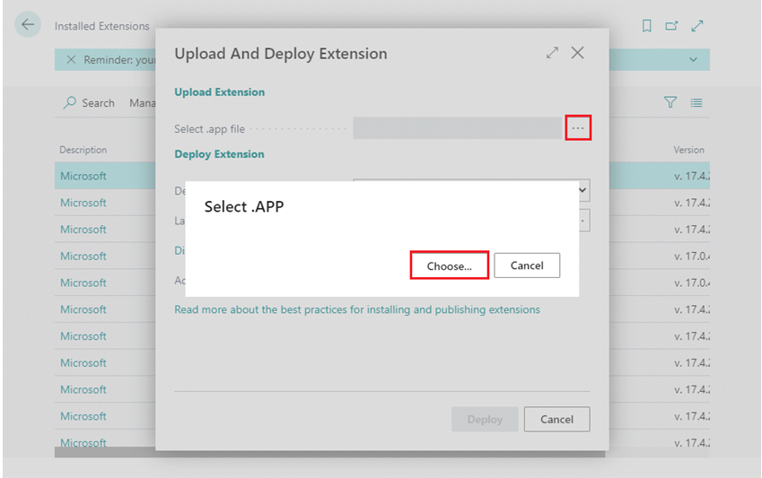Expand the Reminder notification chevron

tap(693, 60)
